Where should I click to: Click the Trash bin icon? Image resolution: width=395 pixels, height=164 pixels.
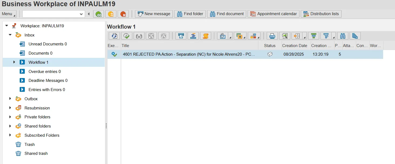click(18, 145)
